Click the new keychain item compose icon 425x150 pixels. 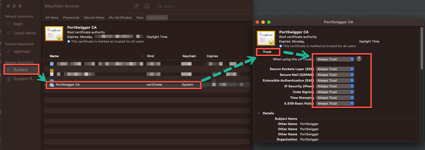tap(136, 6)
